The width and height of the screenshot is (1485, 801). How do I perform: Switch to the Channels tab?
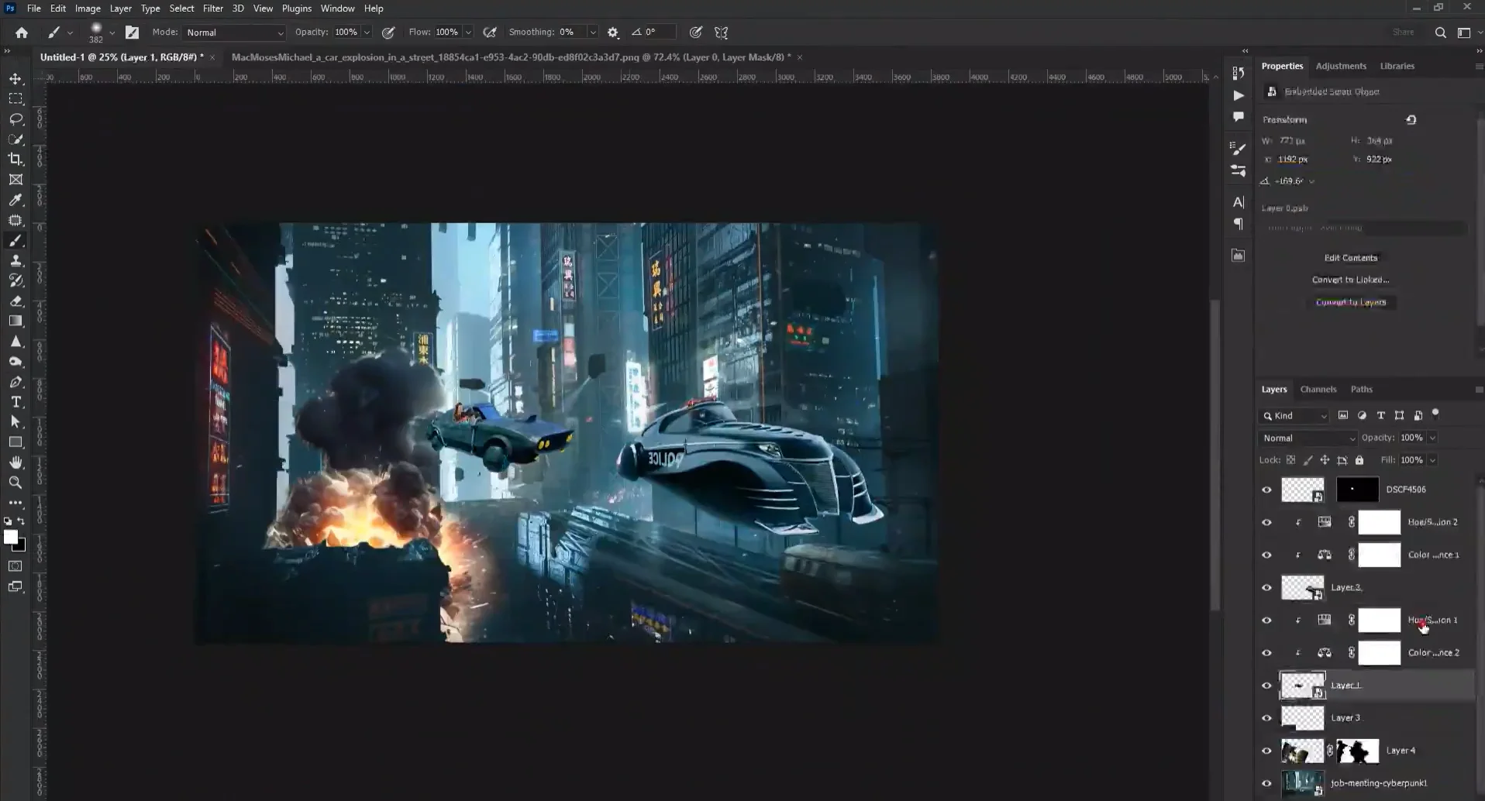coord(1318,389)
